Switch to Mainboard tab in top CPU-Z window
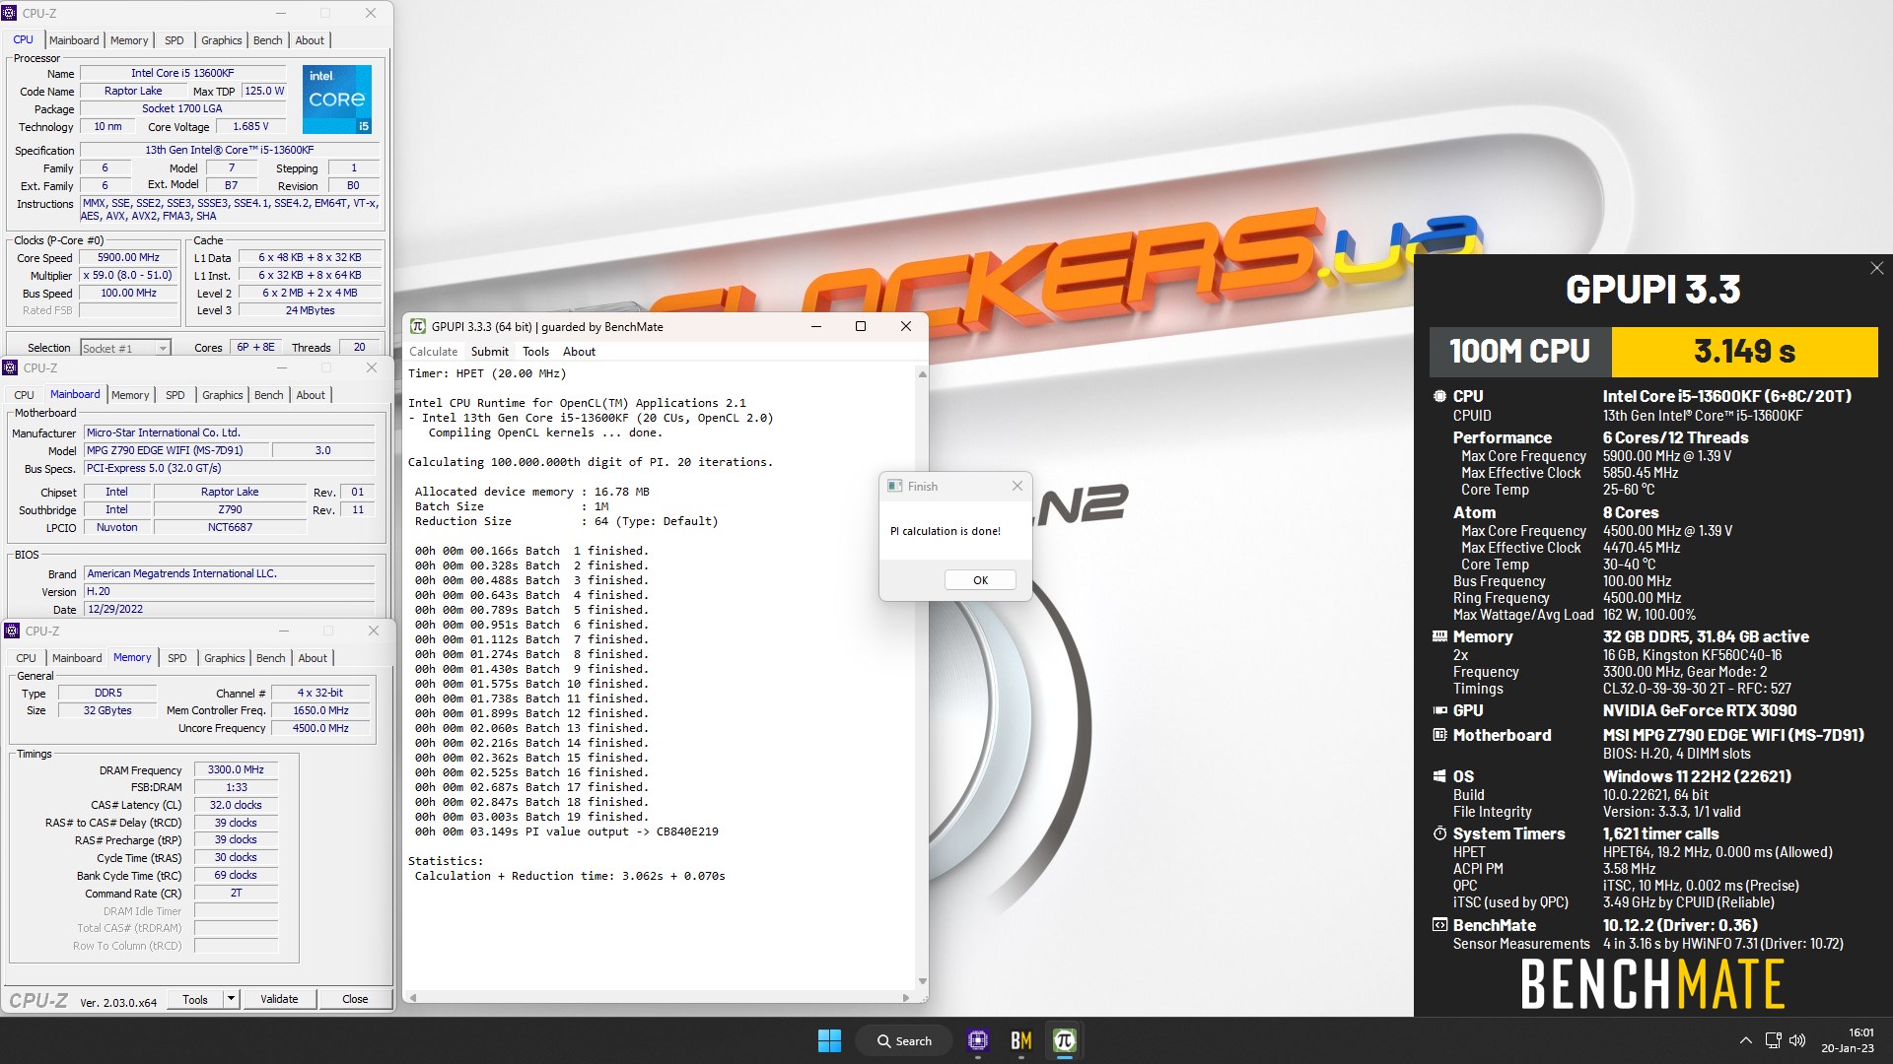Viewport: 1893px width, 1064px height. click(x=74, y=40)
